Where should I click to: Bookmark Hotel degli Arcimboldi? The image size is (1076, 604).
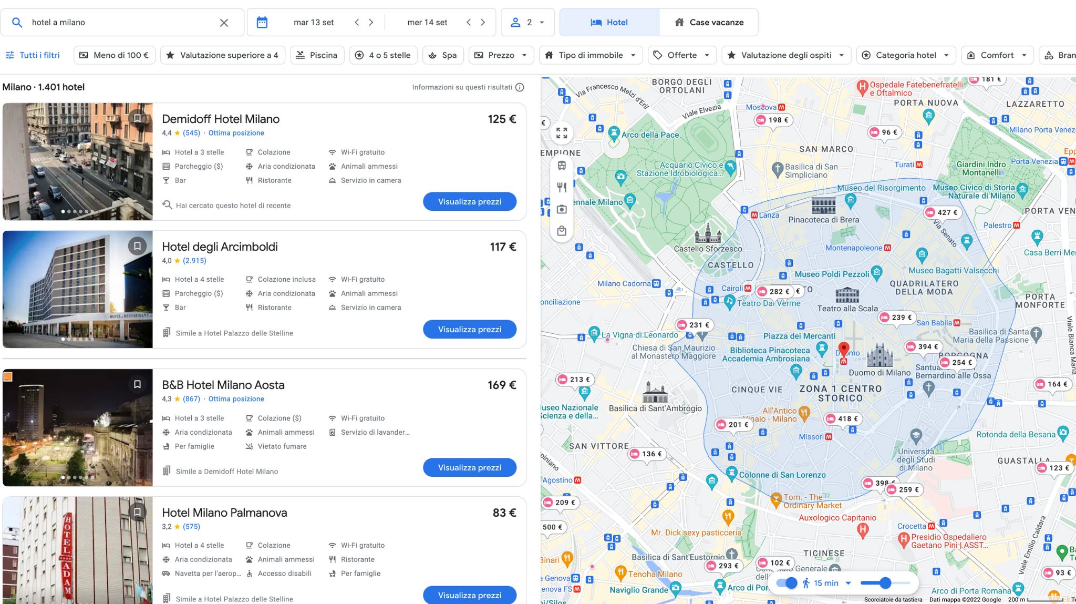(x=137, y=245)
